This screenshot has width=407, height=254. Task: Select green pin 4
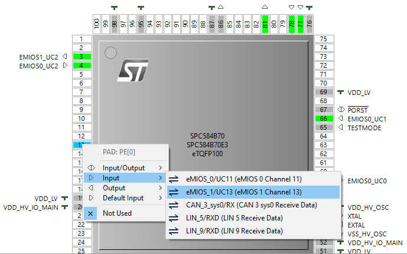click(x=82, y=65)
